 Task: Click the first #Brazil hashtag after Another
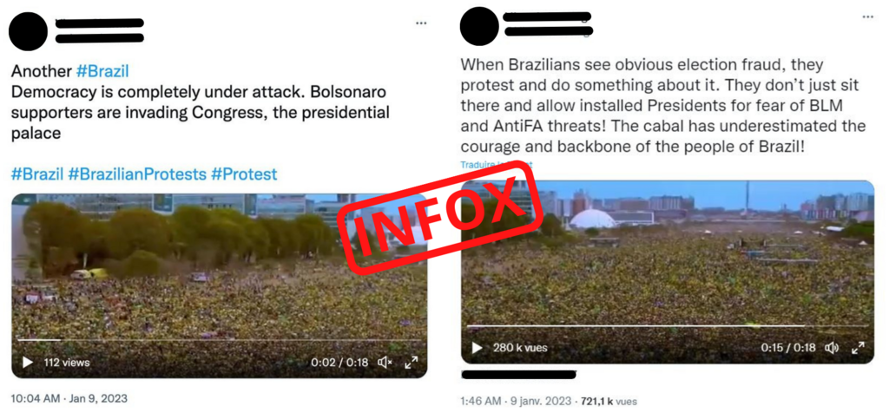click(102, 71)
